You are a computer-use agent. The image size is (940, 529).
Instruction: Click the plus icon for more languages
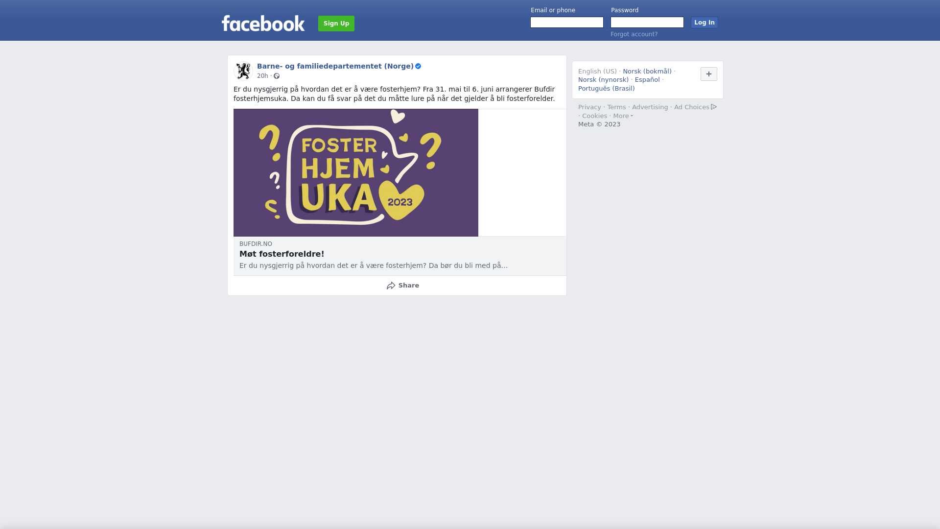(x=708, y=74)
